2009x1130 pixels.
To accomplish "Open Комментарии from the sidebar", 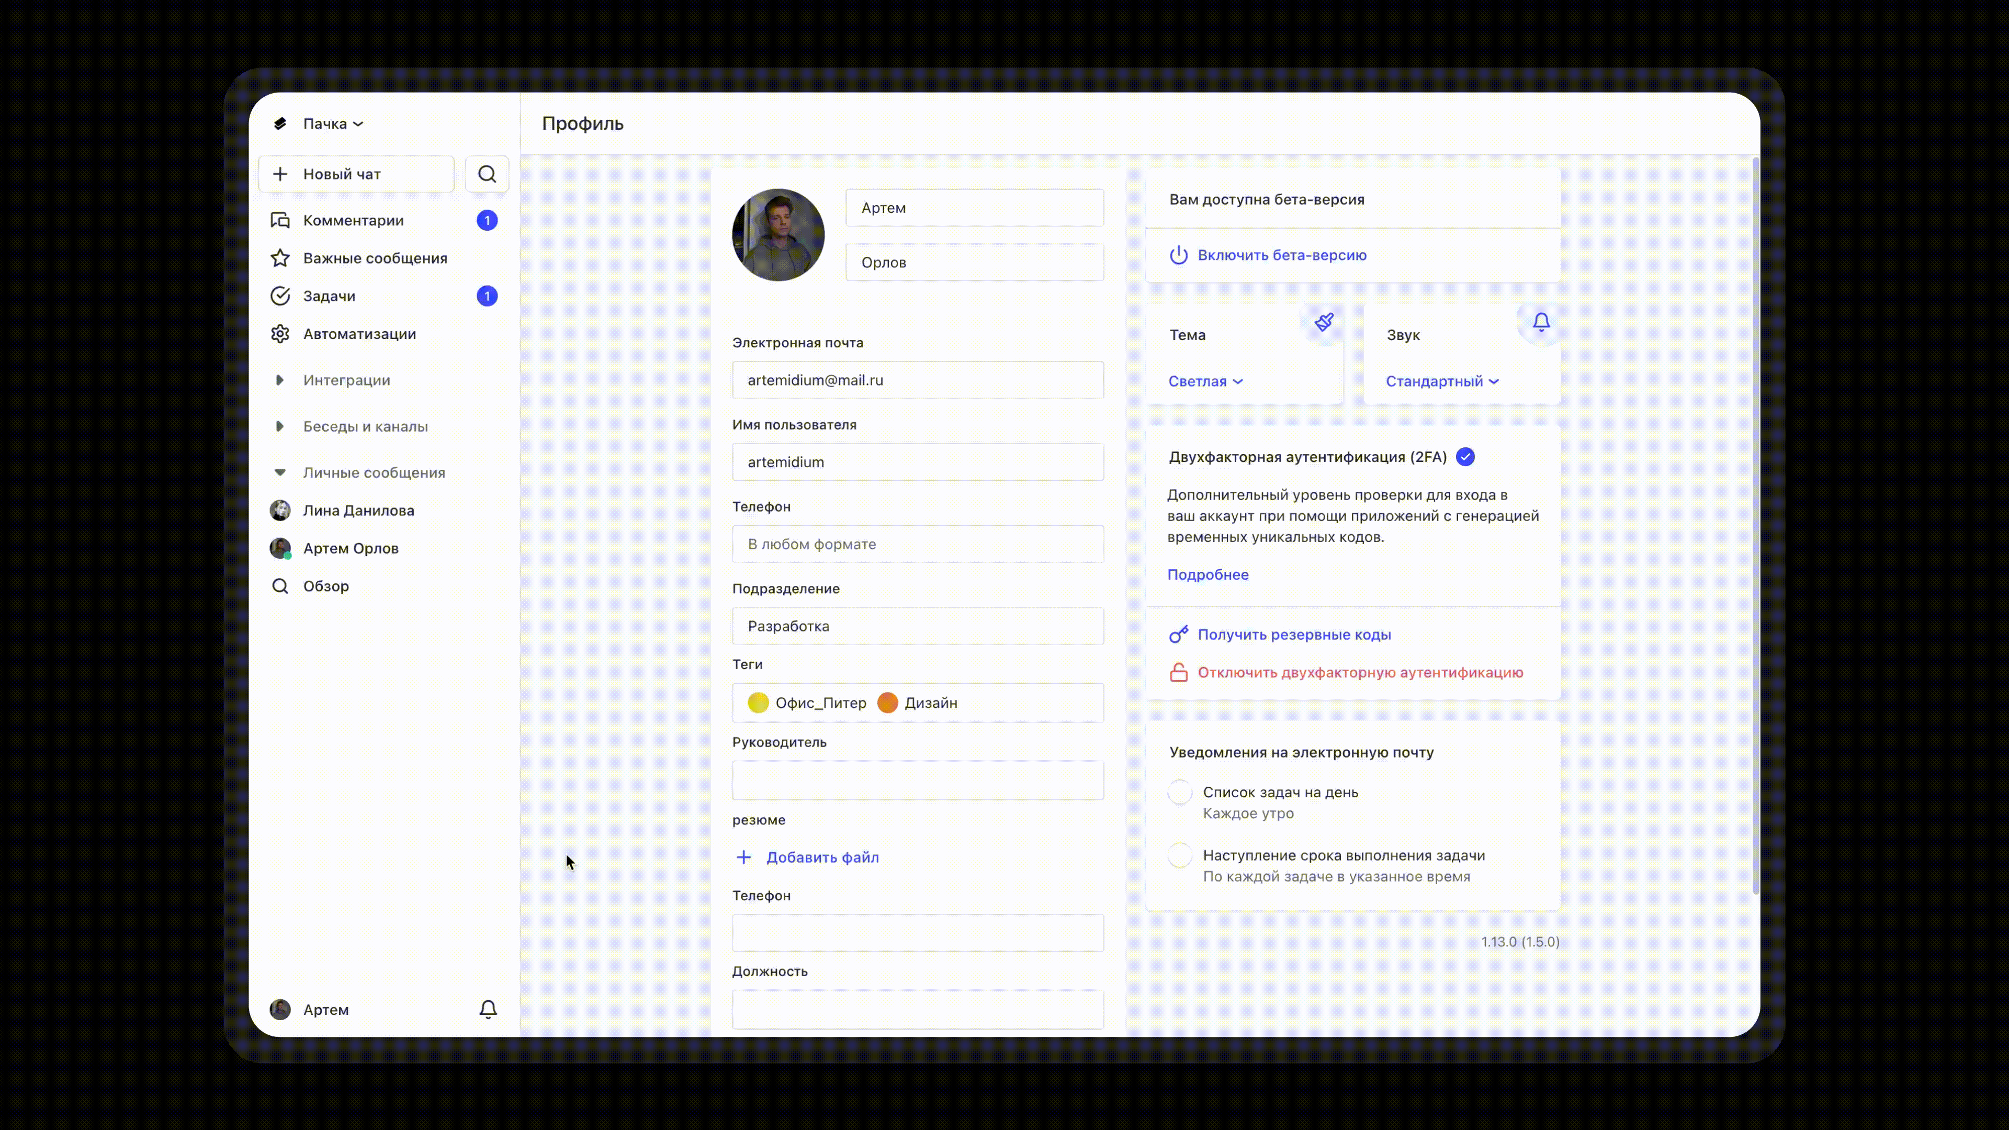I will coord(353,221).
